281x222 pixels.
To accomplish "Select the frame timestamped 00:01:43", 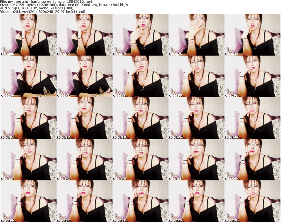I will coord(85,160).
